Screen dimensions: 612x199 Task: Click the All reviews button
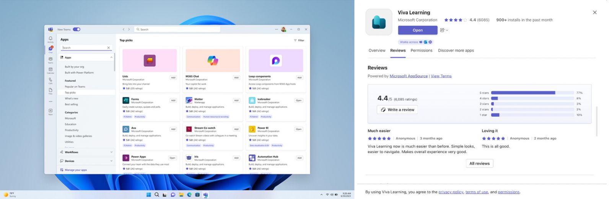pos(479,164)
